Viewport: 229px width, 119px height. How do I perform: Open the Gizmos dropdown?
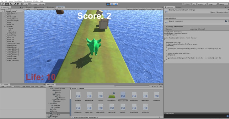pyautogui.click(x=159, y=9)
